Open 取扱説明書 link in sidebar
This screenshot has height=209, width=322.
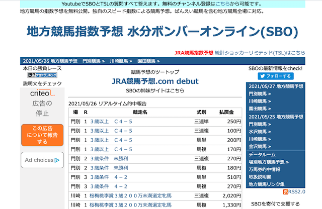point(260,177)
